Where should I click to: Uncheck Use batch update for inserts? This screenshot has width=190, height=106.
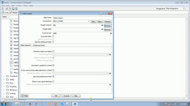[53, 65]
